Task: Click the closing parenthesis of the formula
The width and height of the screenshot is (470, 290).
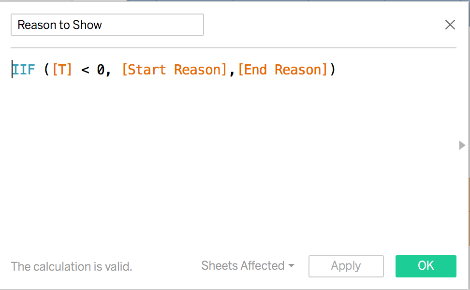Action: pyautogui.click(x=332, y=70)
